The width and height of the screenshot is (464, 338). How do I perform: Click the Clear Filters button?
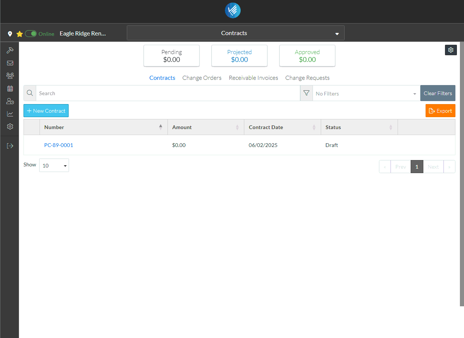click(438, 93)
